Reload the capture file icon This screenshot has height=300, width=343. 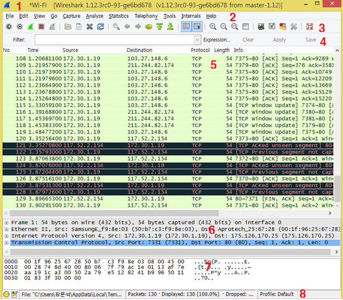tap(101, 27)
